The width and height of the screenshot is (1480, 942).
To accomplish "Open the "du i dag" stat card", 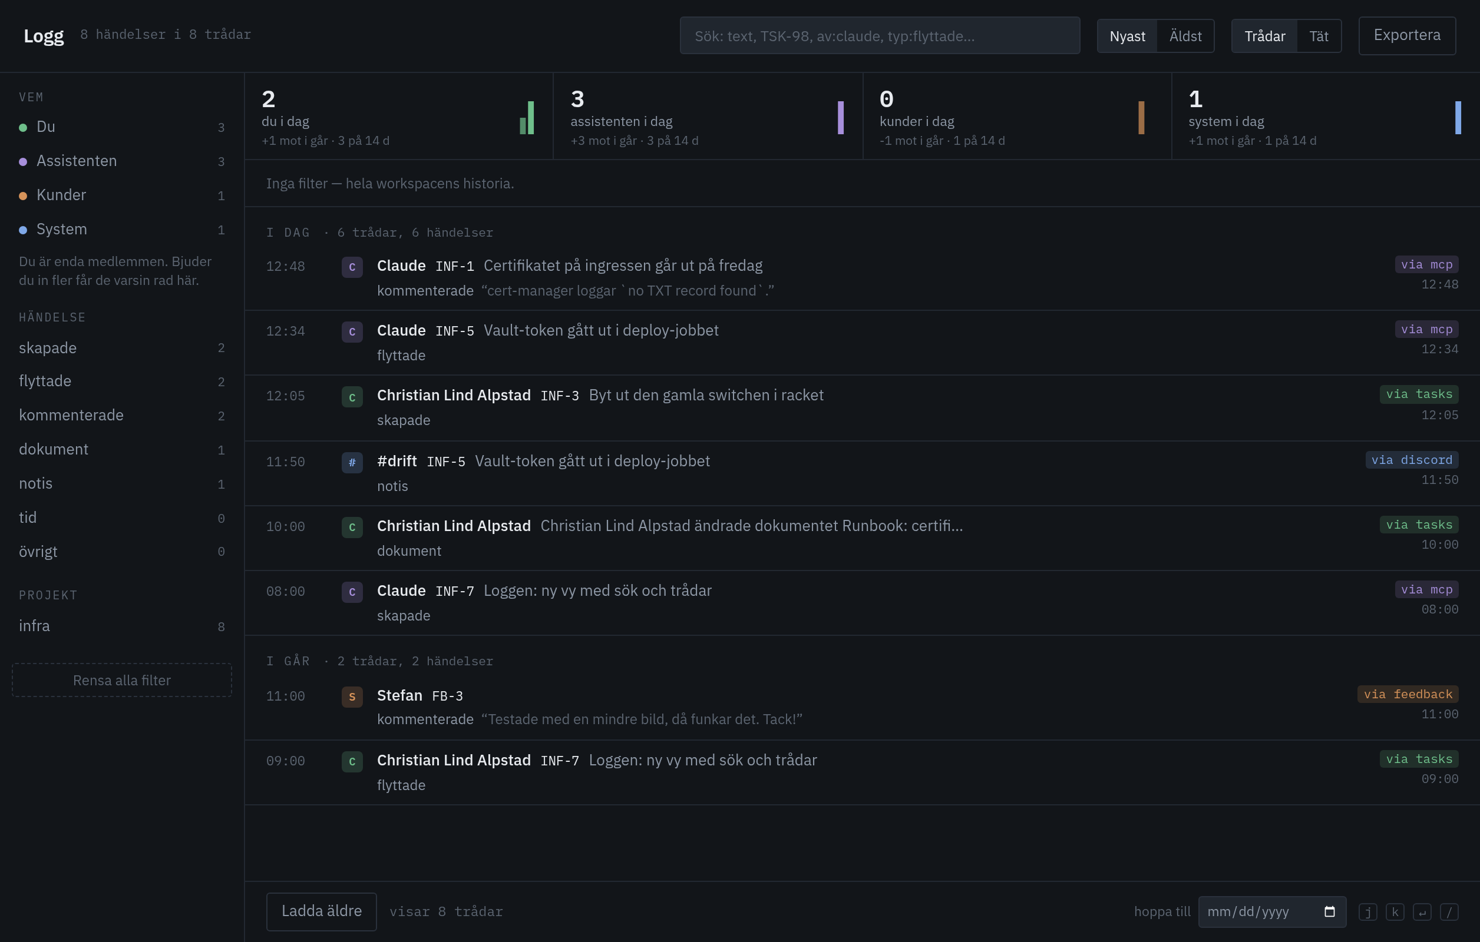I will (399, 116).
